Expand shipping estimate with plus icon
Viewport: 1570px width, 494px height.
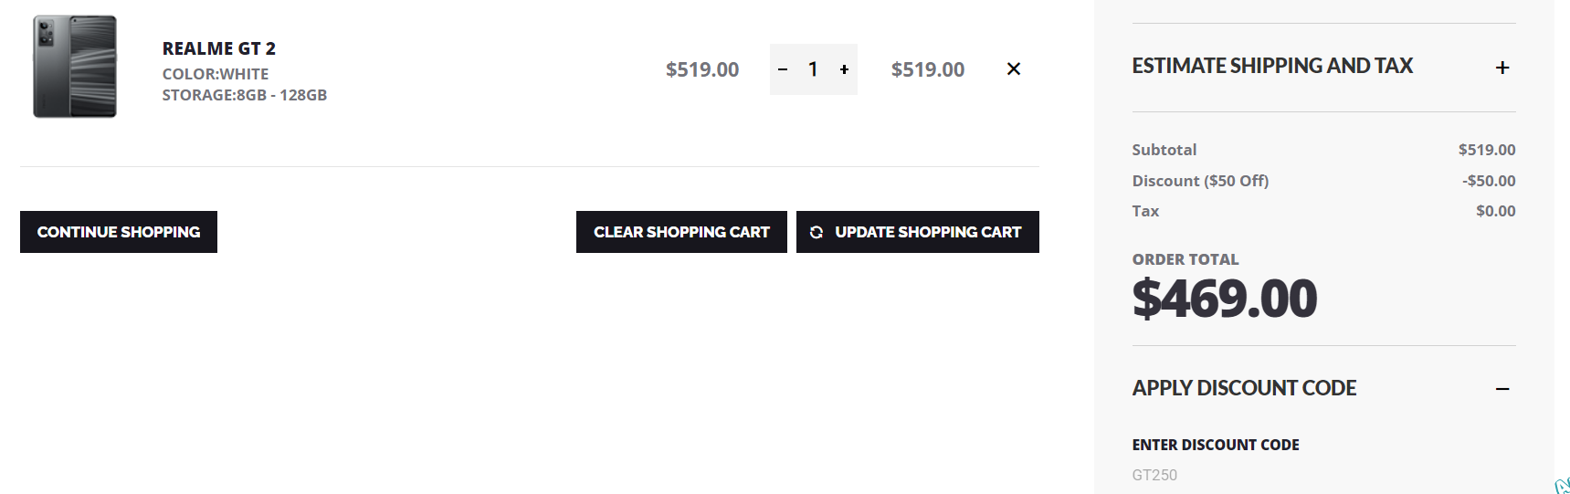pyautogui.click(x=1502, y=68)
